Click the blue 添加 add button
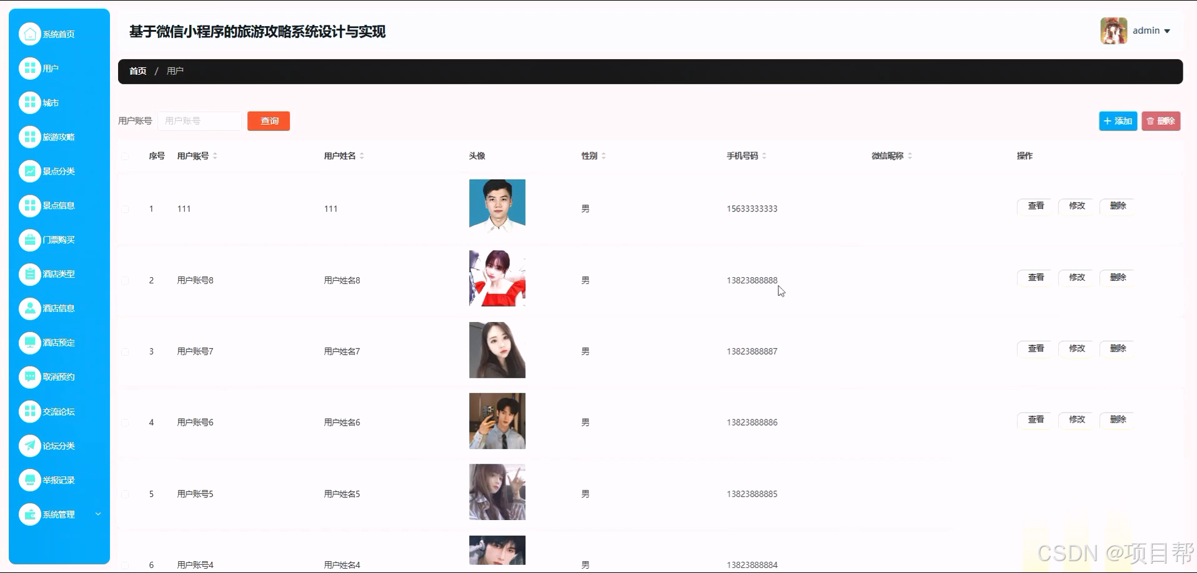Image resolution: width=1197 pixels, height=573 pixels. pyautogui.click(x=1118, y=121)
